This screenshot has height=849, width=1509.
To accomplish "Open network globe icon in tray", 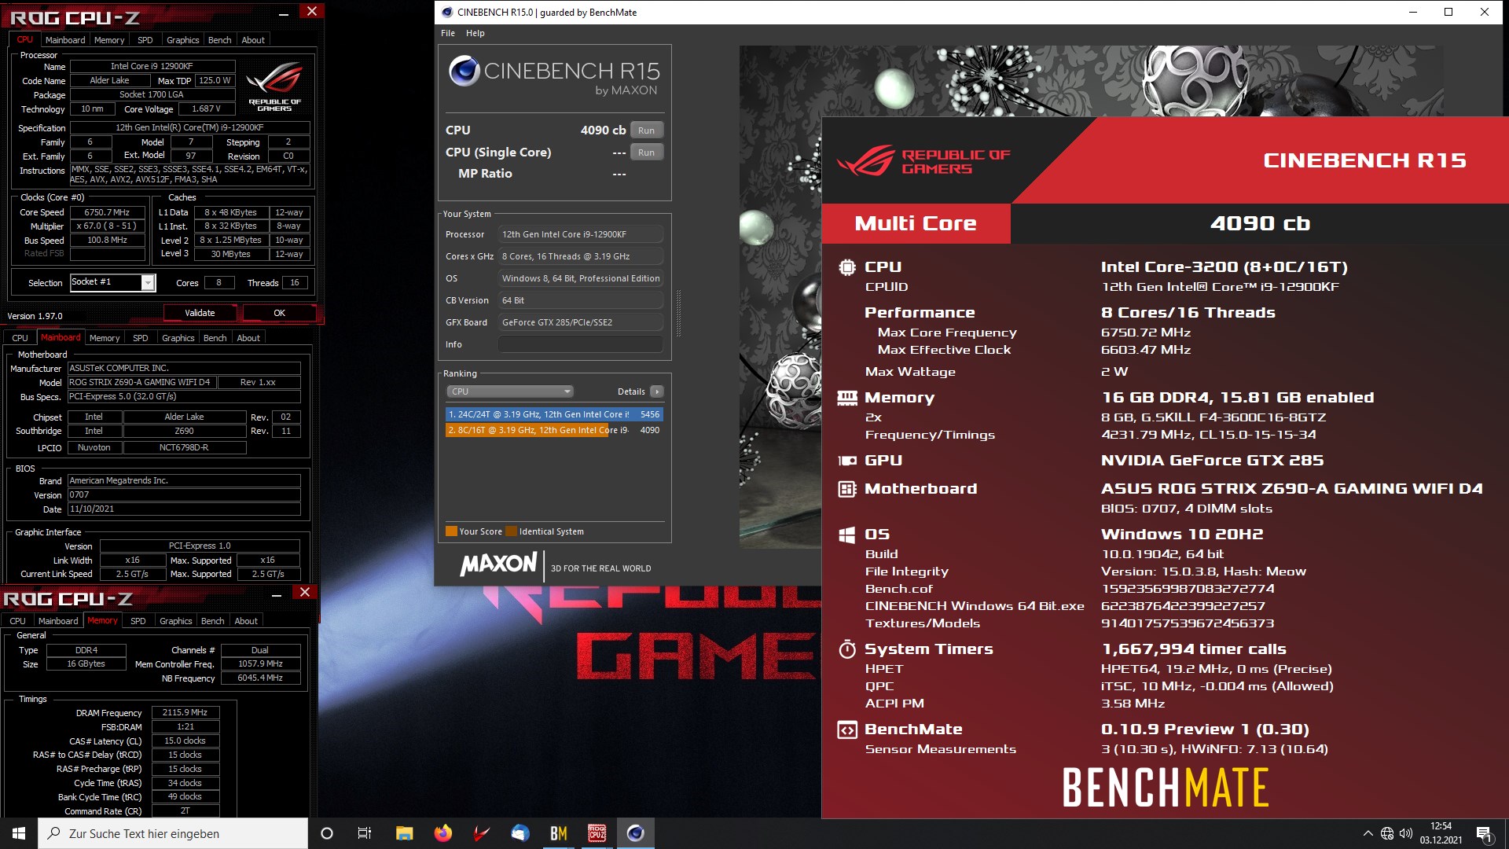I will (x=1387, y=833).
